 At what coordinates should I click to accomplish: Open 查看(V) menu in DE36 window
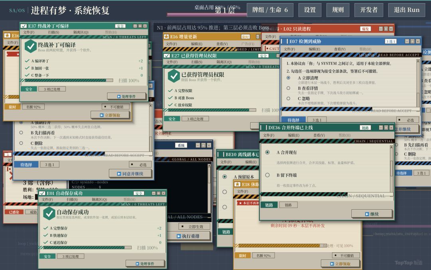[x=319, y=135]
